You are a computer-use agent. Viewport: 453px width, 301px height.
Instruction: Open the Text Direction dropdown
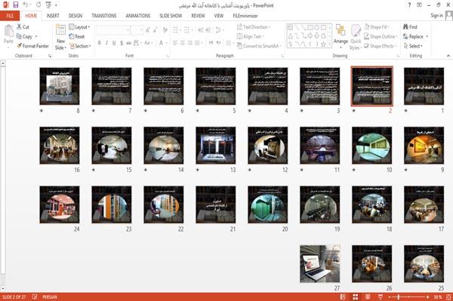point(254,27)
